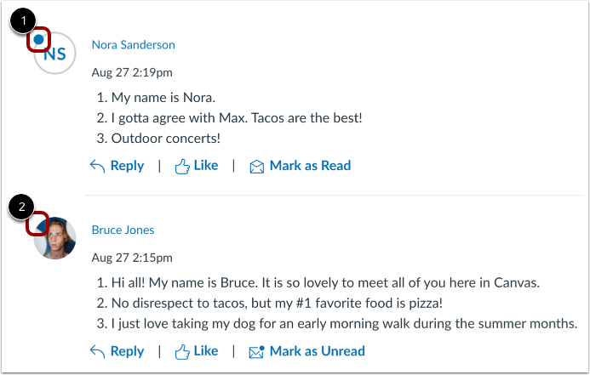Click Nora's blue unread dot indicator
Image resolution: width=590 pixels, height=375 pixels.
pyautogui.click(x=38, y=39)
